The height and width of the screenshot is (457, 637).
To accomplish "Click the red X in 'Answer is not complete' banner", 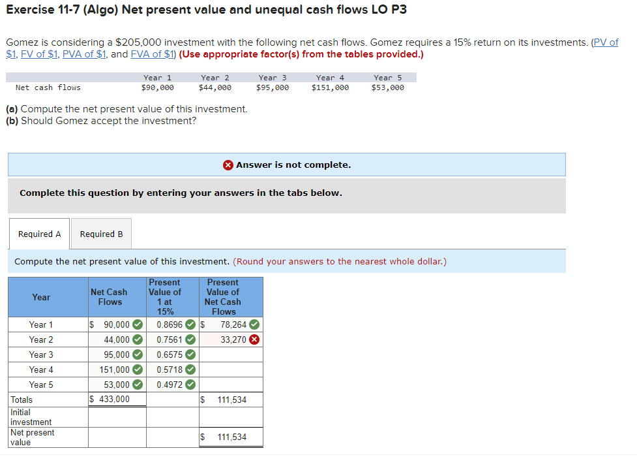I will 229,165.
